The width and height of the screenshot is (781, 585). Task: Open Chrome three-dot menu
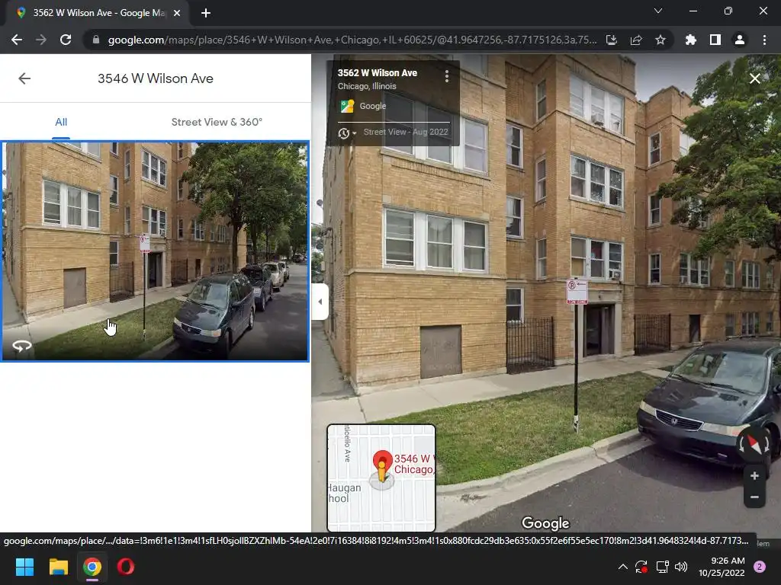[764, 40]
